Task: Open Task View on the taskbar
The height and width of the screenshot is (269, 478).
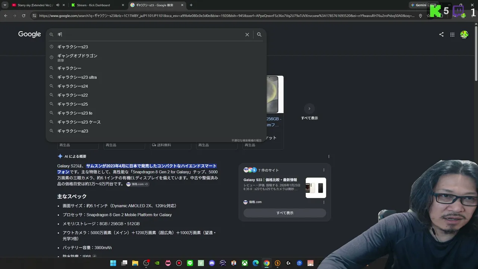Action: click(124, 263)
